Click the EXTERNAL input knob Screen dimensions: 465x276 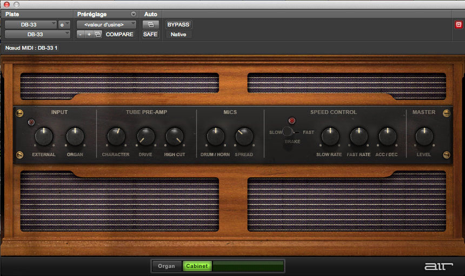pos(44,137)
